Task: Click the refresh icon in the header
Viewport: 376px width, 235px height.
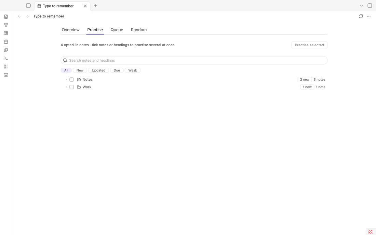Action: pyautogui.click(x=361, y=16)
